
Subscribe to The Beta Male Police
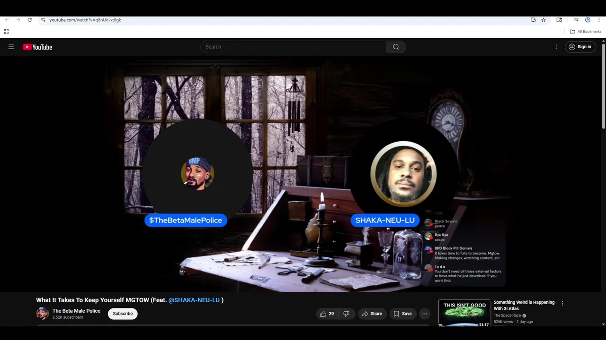coord(123,314)
